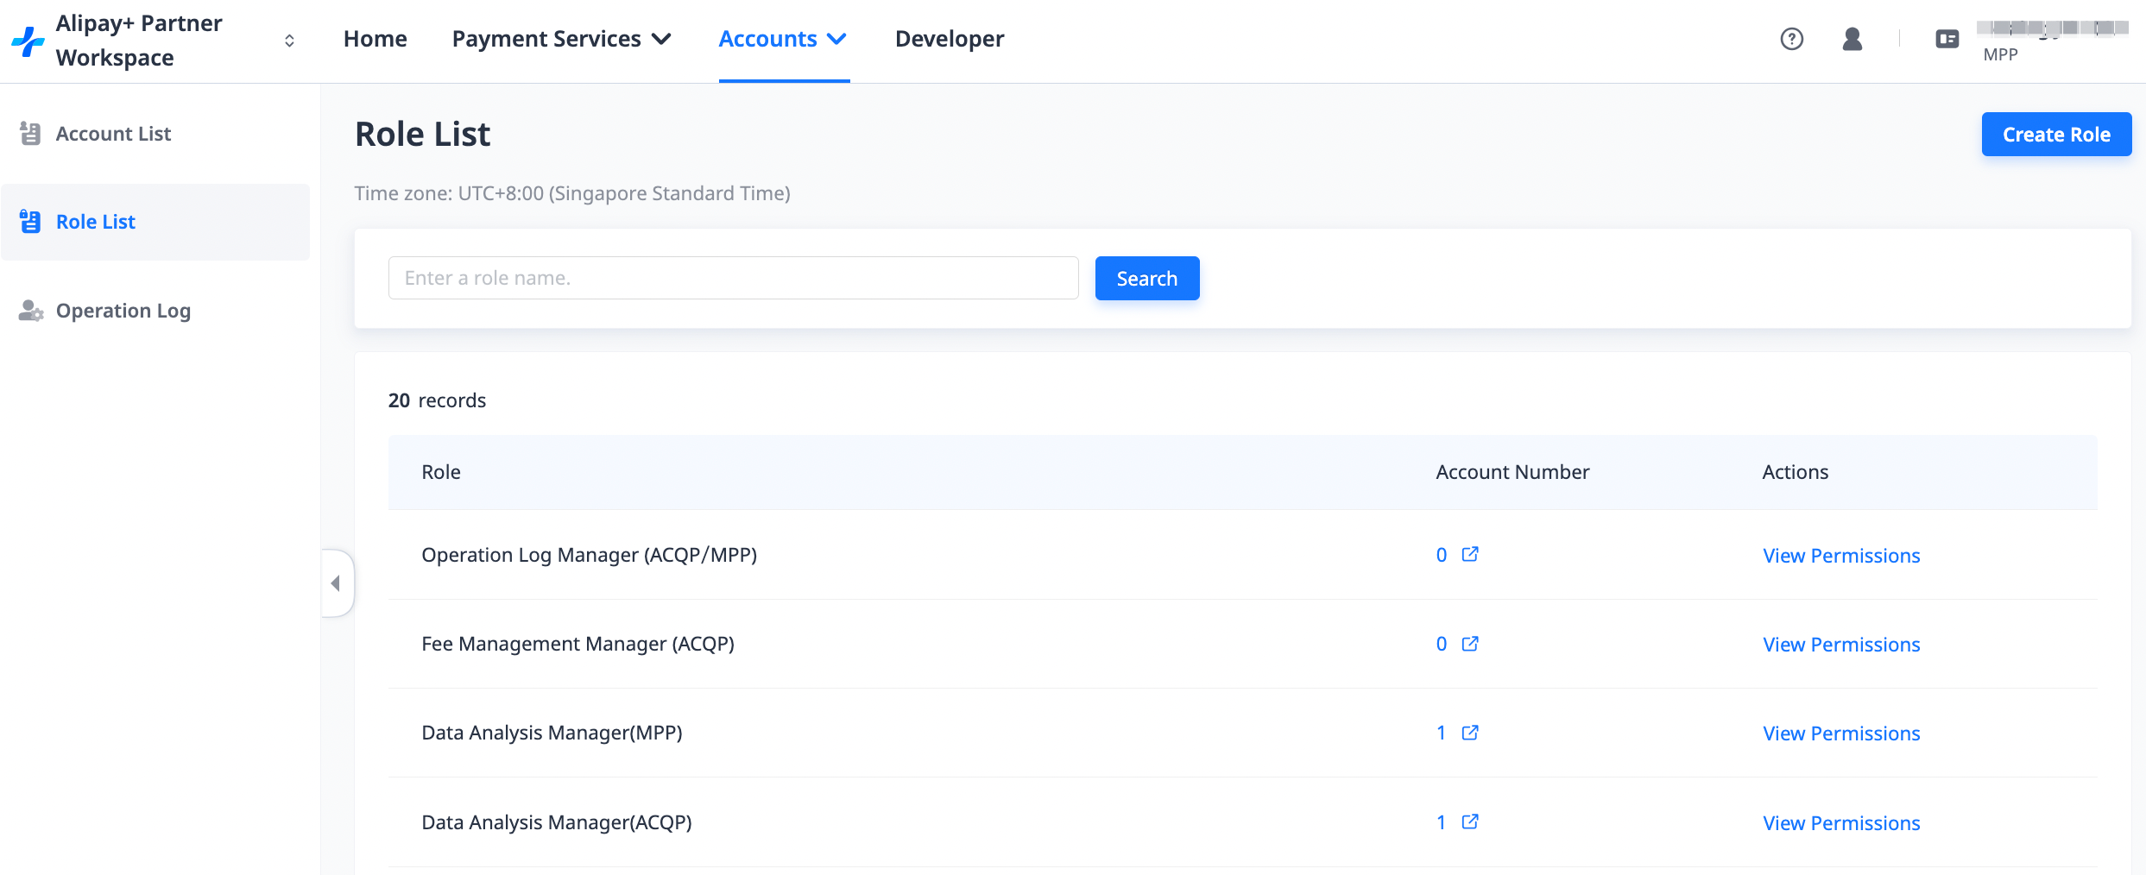Expand the Payment Services dropdown
The height and width of the screenshot is (875, 2146).
click(x=561, y=39)
